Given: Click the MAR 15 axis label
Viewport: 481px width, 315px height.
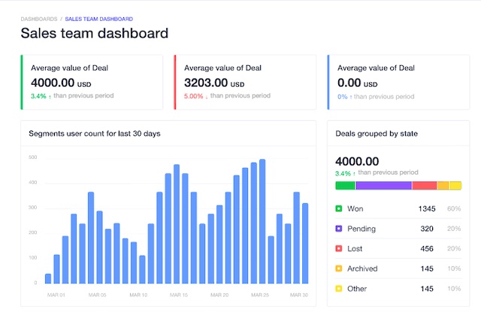Looking at the screenshot, I should tap(179, 295).
